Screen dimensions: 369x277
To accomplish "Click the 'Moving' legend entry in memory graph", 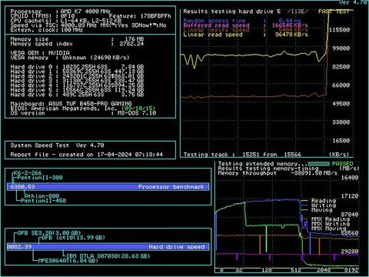I will click(322, 210).
